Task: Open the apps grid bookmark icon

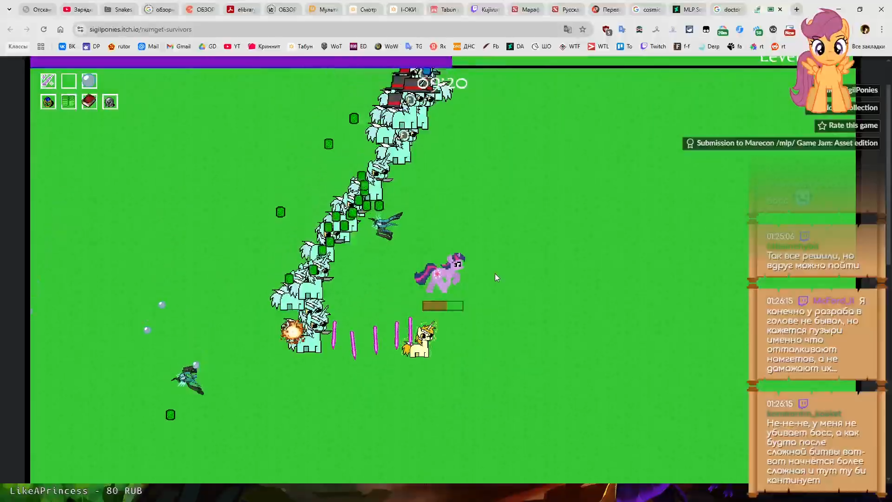Action: click(x=41, y=46)
